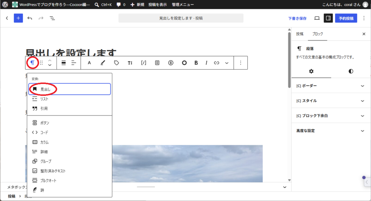Expand more formatting options chevron
Image resolution: width=371 pixels, height=201 pixels.
point(227,63)
